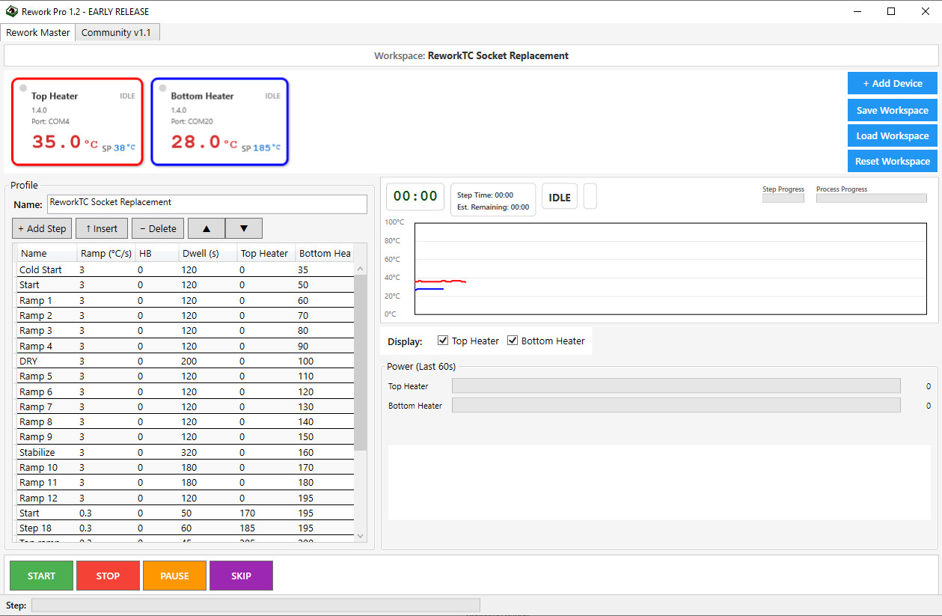The image size is (942, 616).
Task: Switch to the Community v1.1 tab
Action: [x=116, y=32]
